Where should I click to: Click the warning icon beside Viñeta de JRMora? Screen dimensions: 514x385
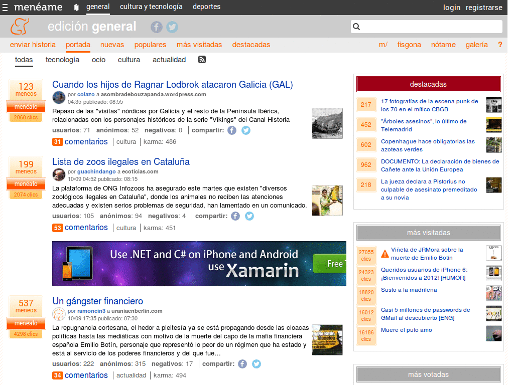[385, 254]
